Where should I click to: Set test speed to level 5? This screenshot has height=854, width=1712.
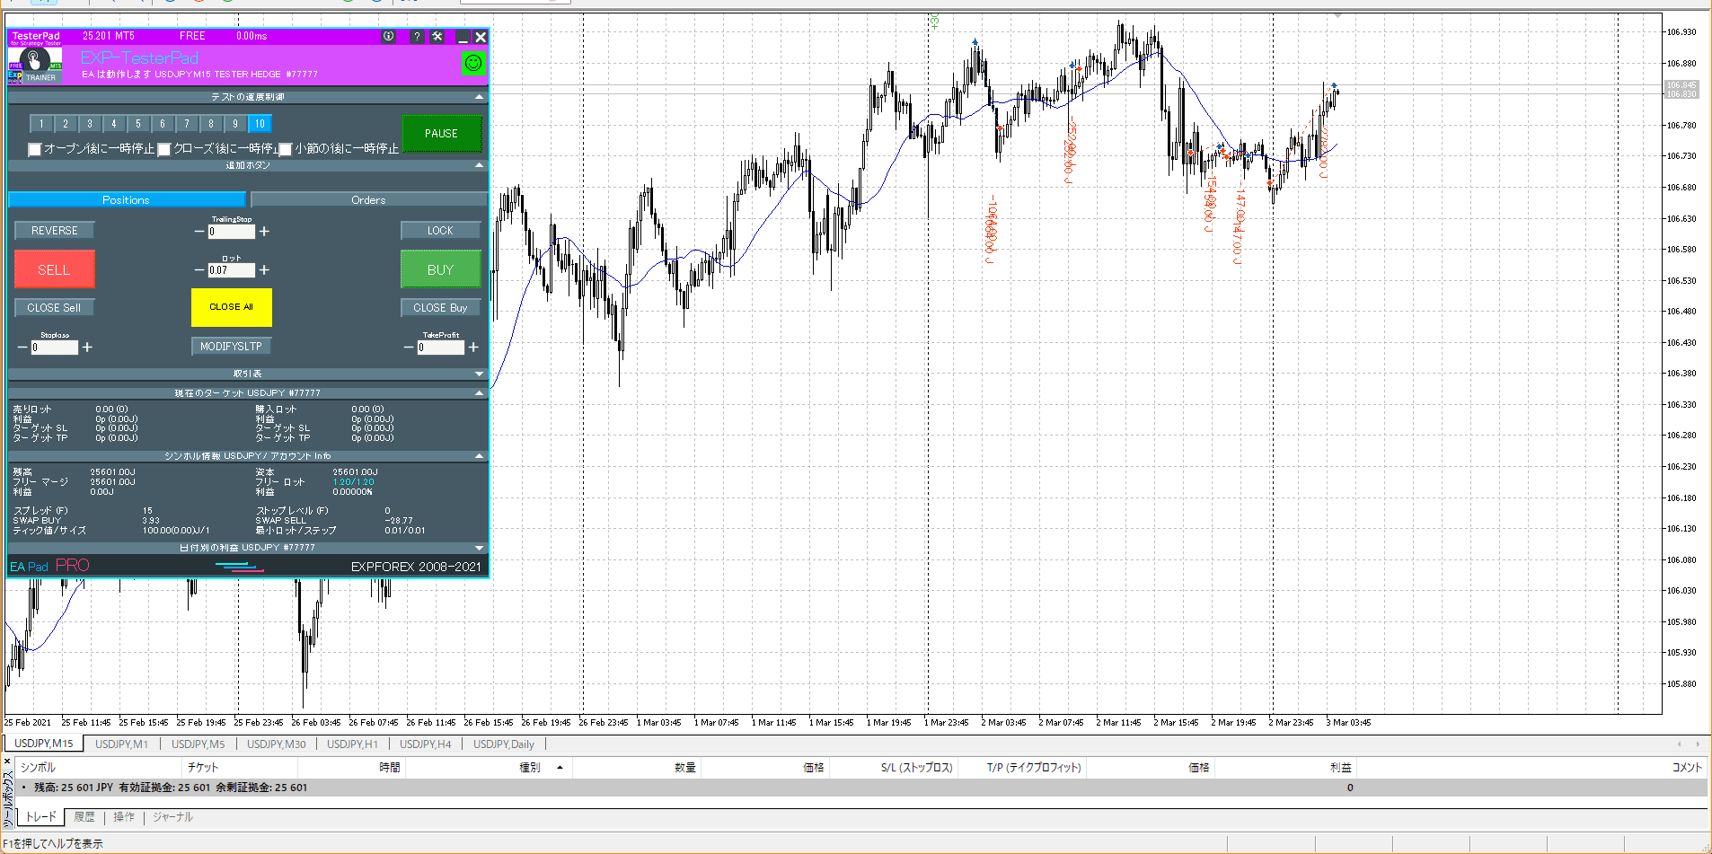[138, 124]
